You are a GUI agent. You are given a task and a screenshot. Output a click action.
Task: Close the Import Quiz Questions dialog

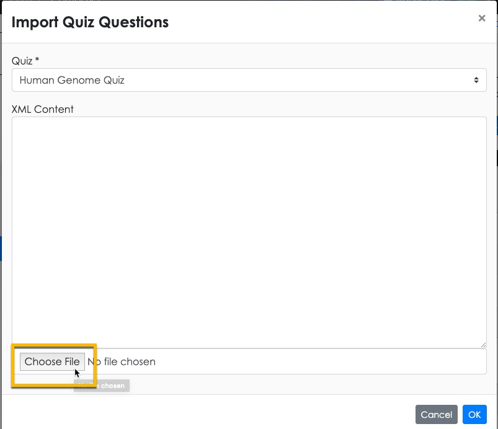click(481, 19)
